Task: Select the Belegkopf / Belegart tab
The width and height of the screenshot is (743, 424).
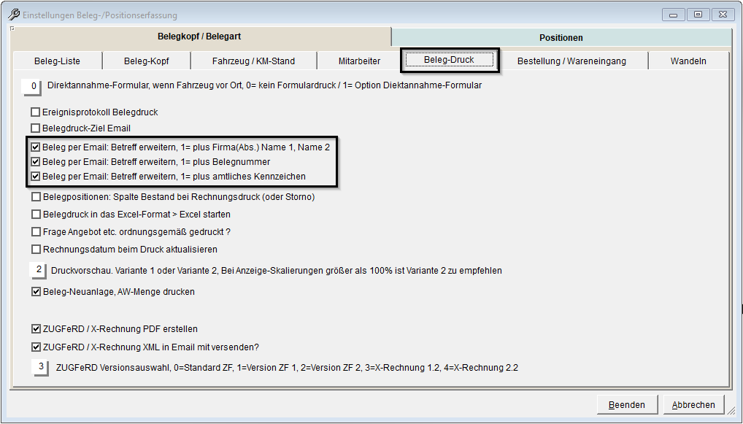Action: (199, 36)
